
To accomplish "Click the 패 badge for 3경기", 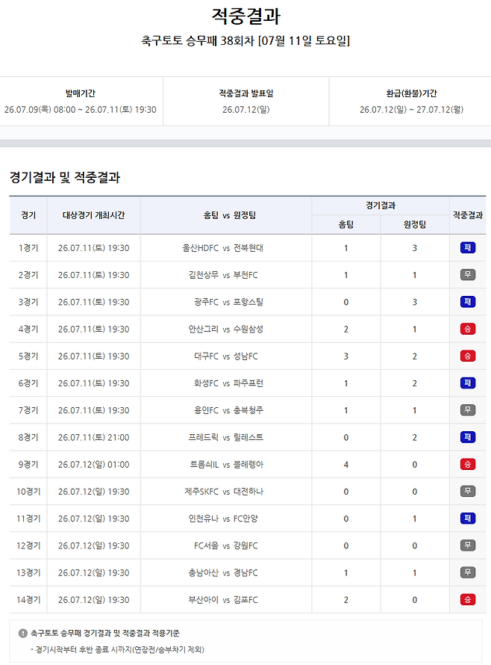I will [468, 302].
